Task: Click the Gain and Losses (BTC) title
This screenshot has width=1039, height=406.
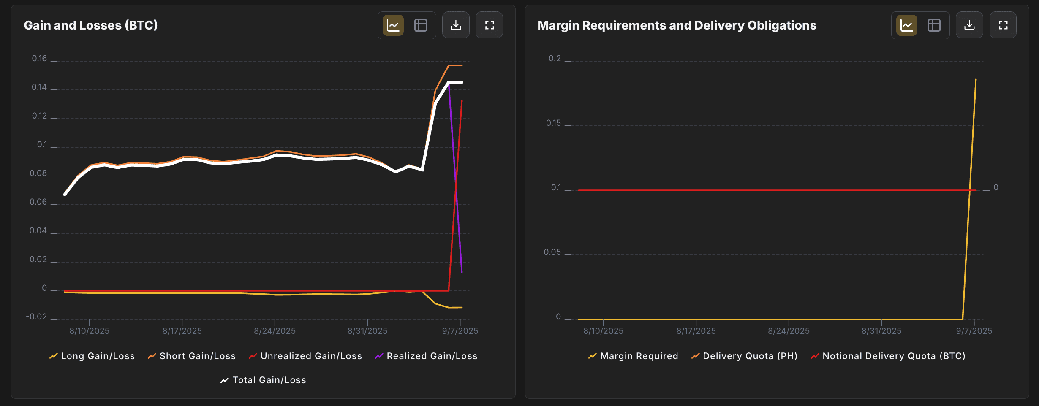Action: (x=91, y=25)
